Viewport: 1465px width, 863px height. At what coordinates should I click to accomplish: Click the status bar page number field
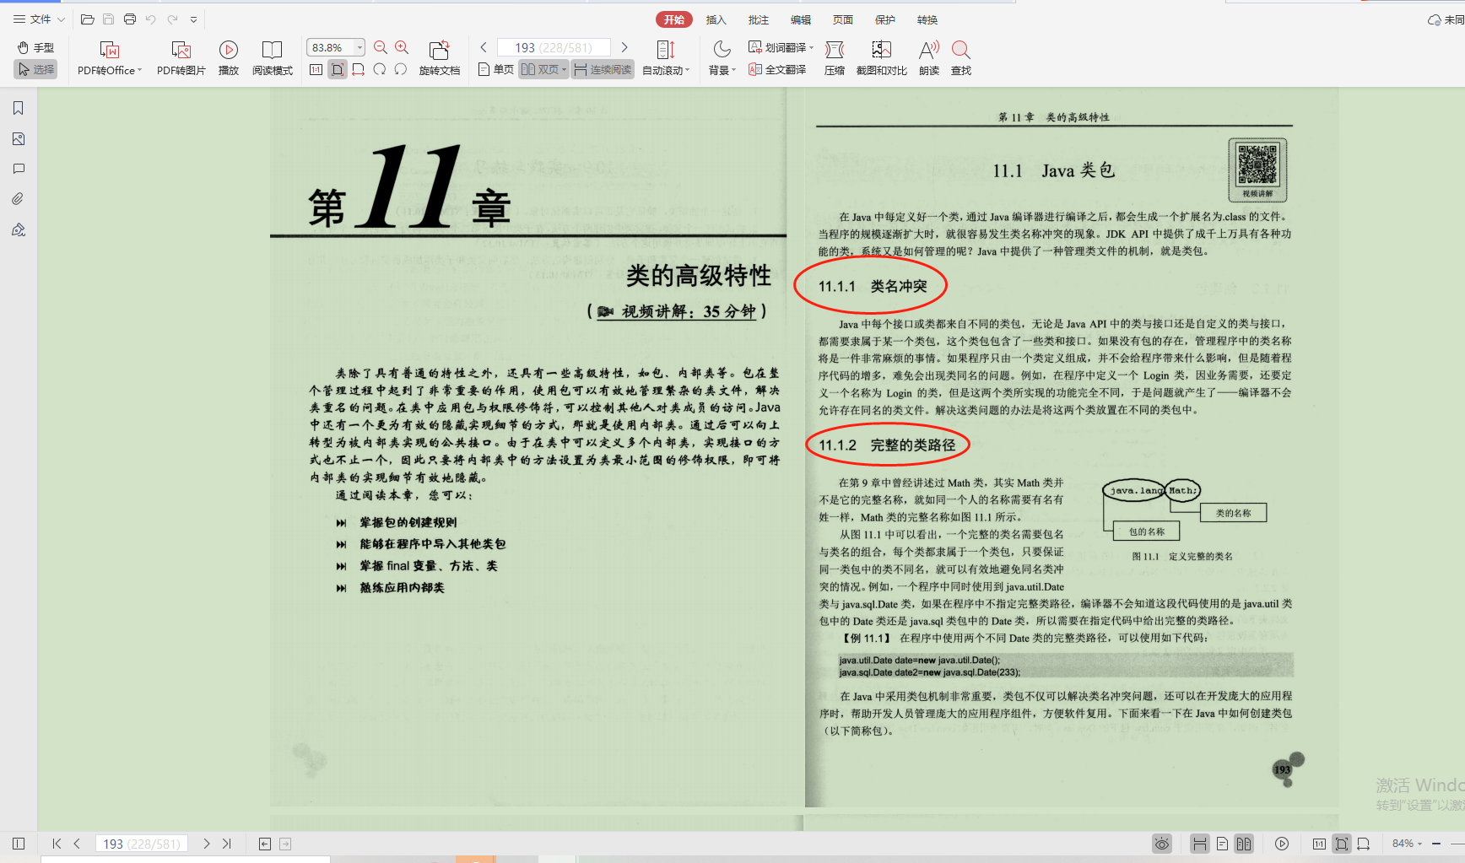click(142, 844)
